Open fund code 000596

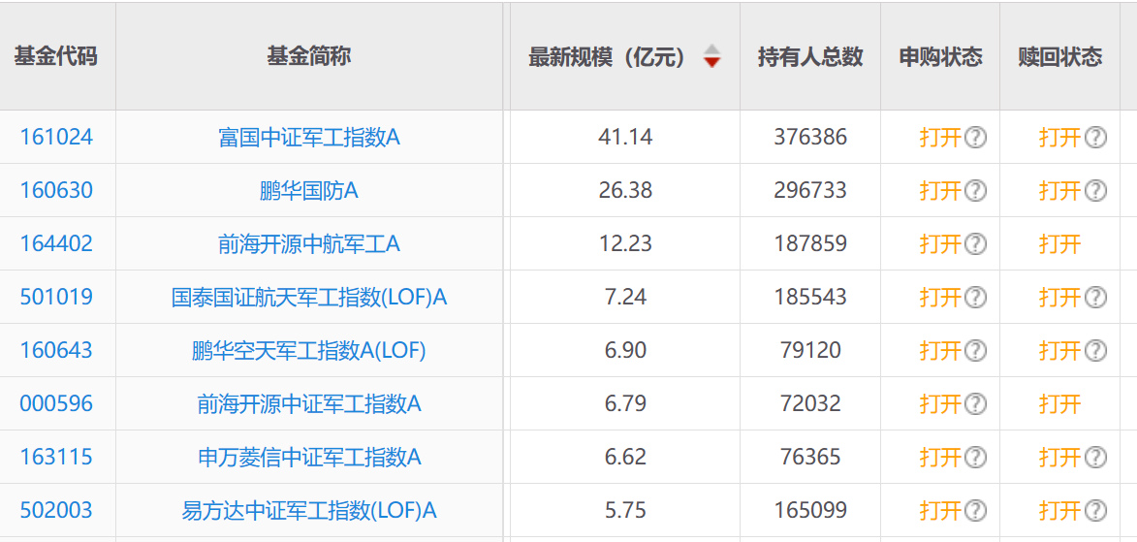56,403
